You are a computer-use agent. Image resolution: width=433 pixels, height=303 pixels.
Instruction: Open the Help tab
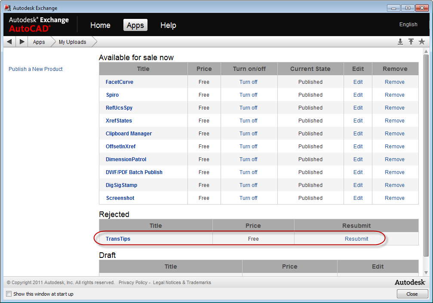168,25
